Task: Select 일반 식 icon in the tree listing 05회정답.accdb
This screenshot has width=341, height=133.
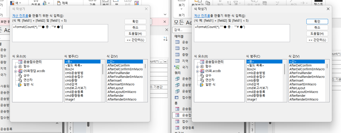Action: coord(20,84)
